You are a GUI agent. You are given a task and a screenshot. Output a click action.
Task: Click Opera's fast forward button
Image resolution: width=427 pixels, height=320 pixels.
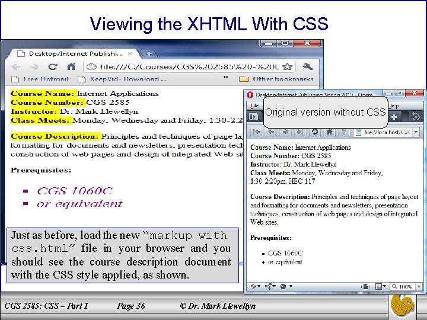tap(300, 132)
